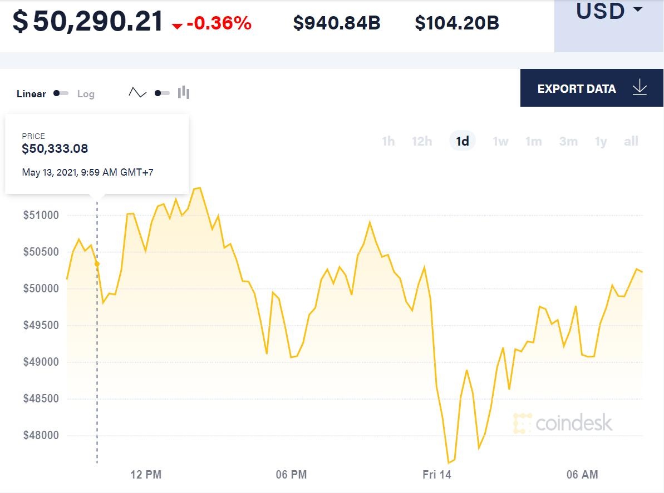
Task: Switch to the 1w view
Action: pyautogui.click(x=500, y=141)
